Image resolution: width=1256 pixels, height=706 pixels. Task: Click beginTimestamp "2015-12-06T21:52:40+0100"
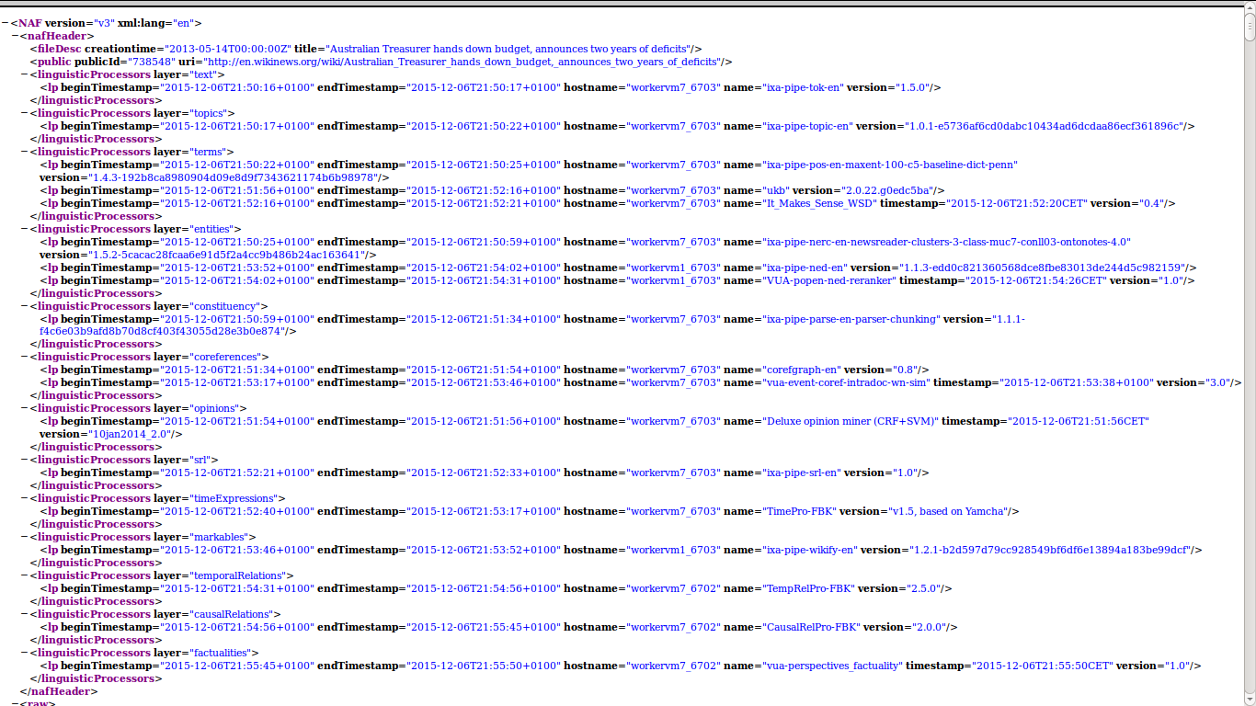point(236,511)
